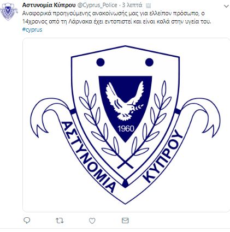Screen dimensions: 230x232
Task: Open the Cyprus Police profile avatar
Action: coord(8,11)
